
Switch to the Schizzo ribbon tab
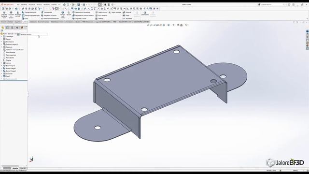(11, 22)
